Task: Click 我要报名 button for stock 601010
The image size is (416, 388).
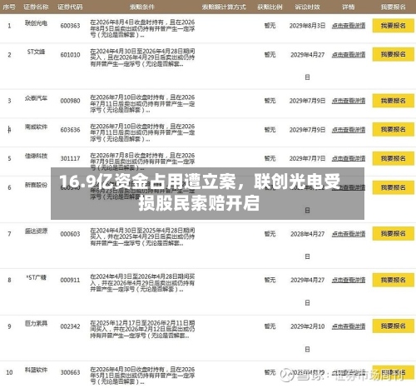Action: (393, 54)
